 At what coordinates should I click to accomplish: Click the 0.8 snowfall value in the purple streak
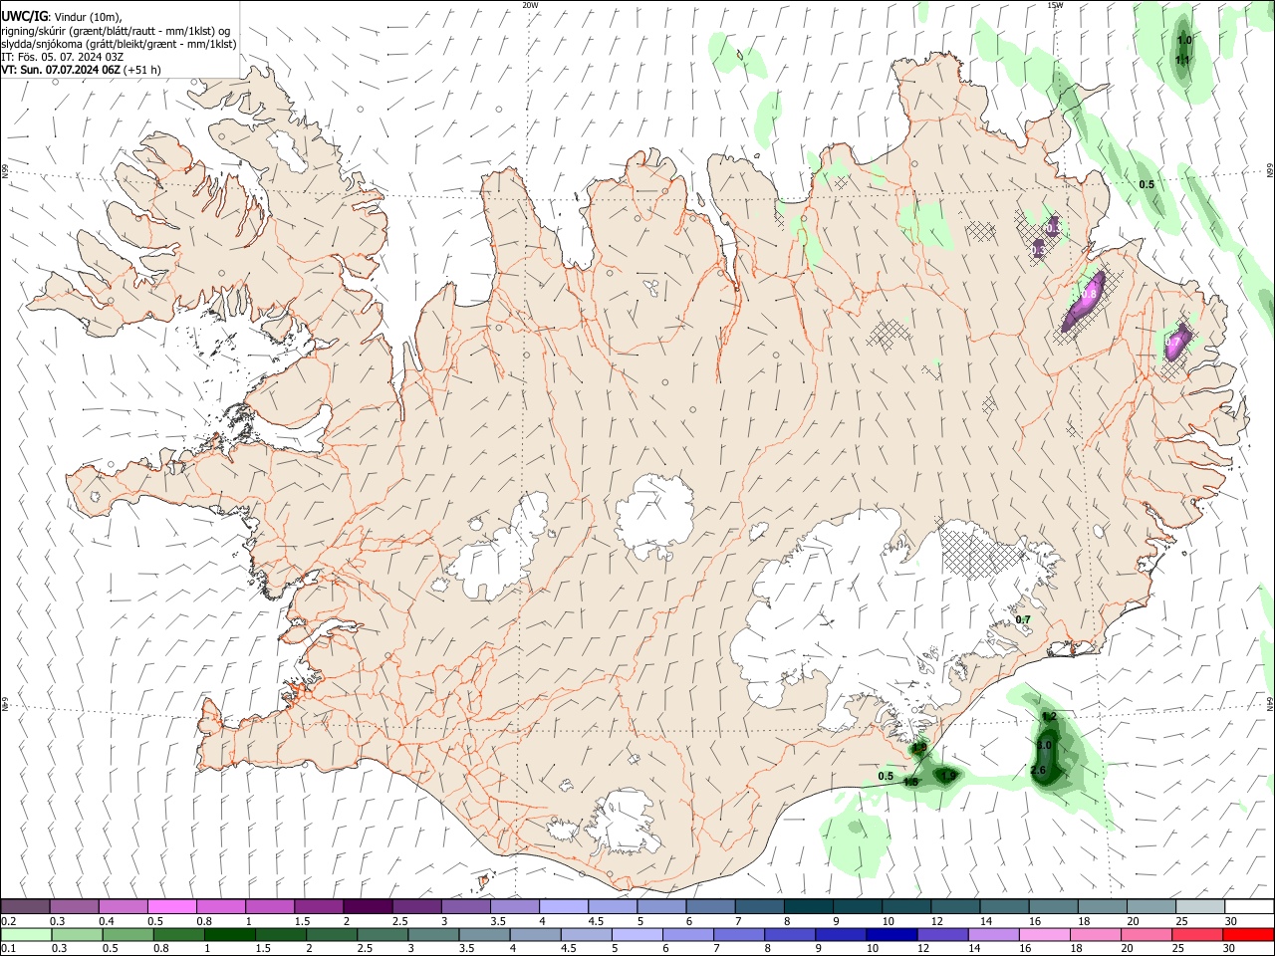click(1089, 295)
